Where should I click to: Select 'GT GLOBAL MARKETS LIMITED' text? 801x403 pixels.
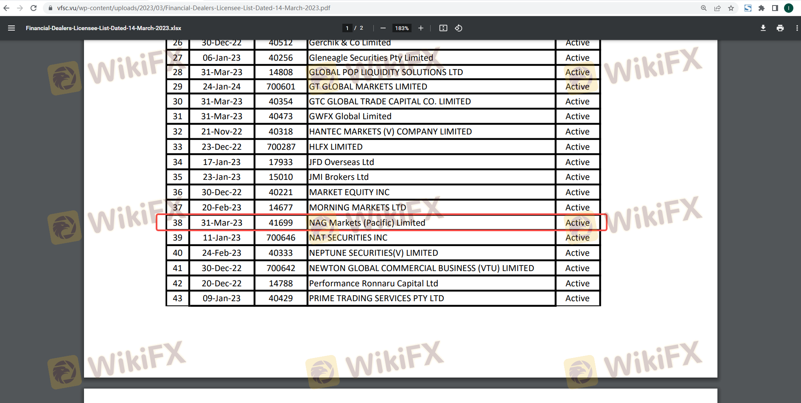pyautogui.click(x=368, y=87)
